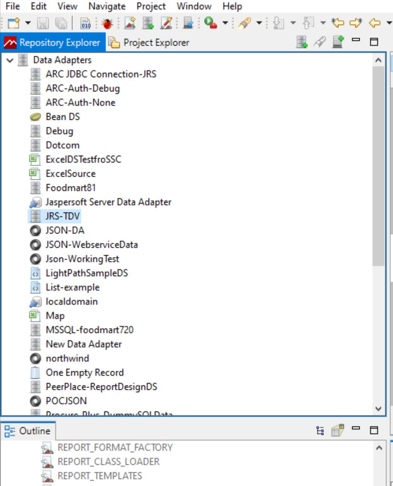Select the ExcelSource adapter
This screenshot has width=393, height=486.
click(70, 174)
